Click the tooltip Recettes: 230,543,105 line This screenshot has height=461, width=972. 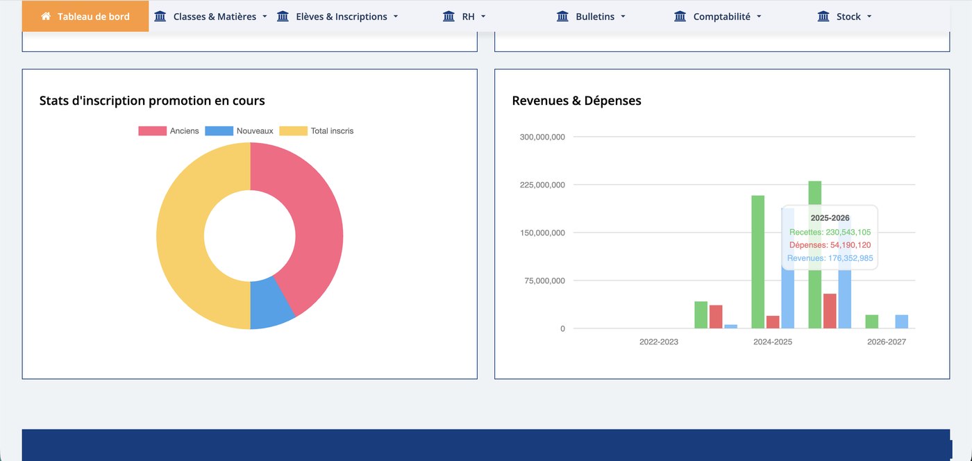(x=830, y=232)
